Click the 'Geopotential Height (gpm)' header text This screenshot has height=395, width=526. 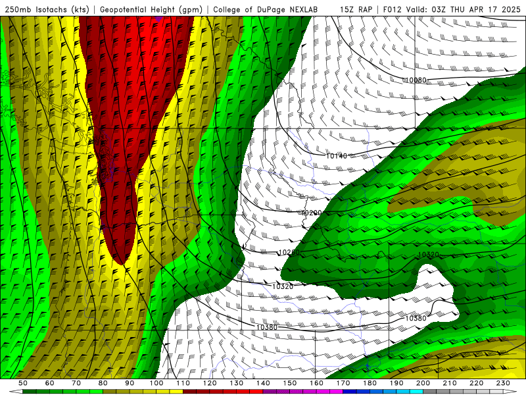coord(151,10)
